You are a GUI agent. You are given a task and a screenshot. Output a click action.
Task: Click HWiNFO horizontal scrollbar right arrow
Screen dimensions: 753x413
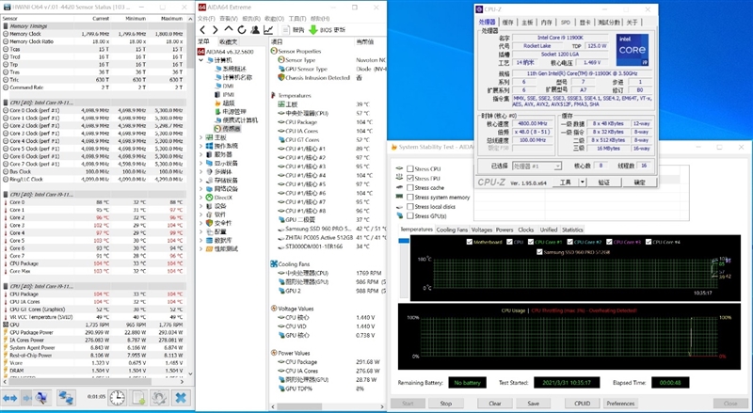(182, 381)
